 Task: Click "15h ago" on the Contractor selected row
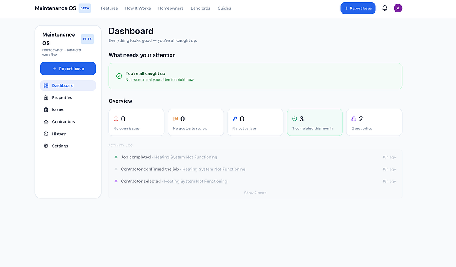point(389,181)
